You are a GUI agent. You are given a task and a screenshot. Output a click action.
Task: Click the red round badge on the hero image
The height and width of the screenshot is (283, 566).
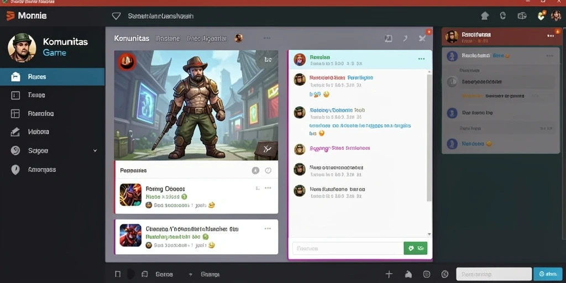click(127, 61)
